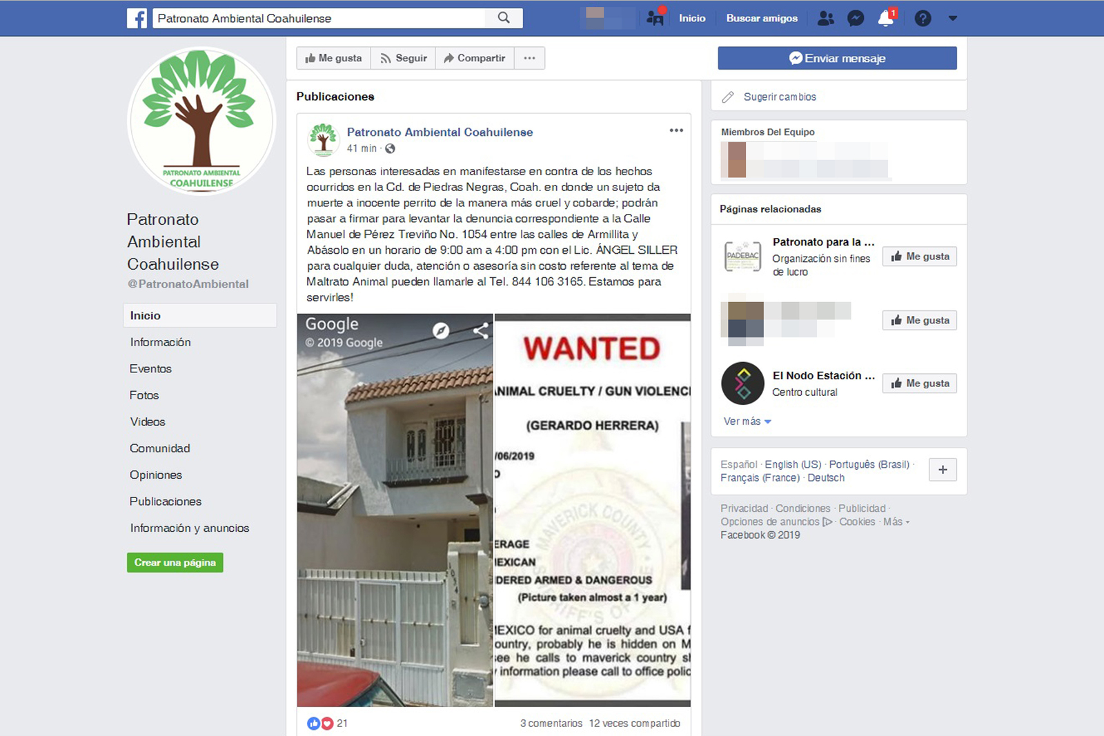Screen dimensions: 1104x736
Task: Click Enviar mensaje button
Action: [837, 58]
